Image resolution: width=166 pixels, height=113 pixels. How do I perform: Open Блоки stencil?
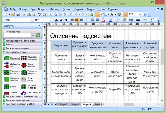click(22, 45)
